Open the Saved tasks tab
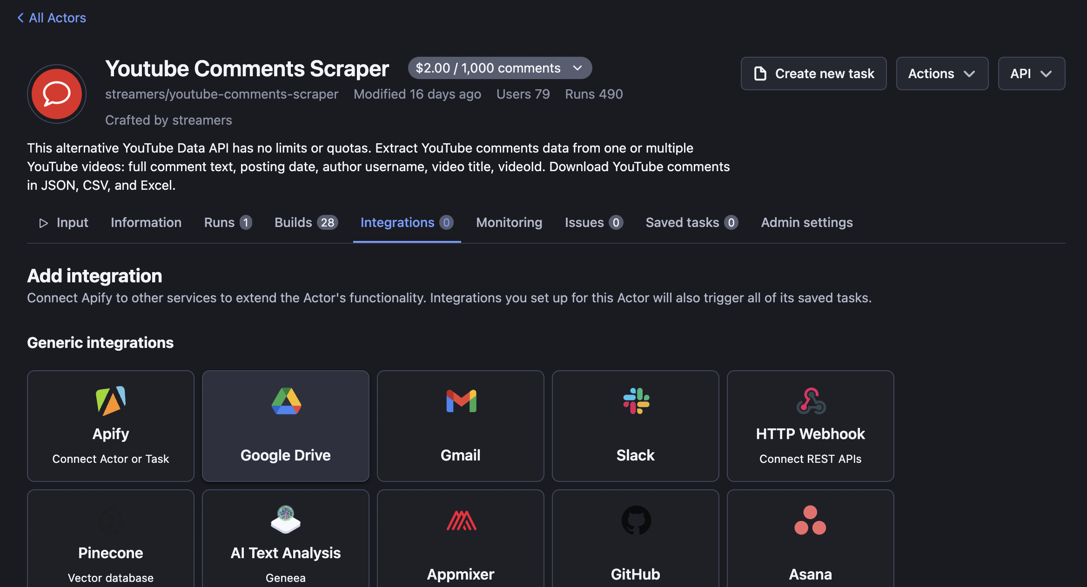This screenshot has height=587, width=1087. click(x=691, y=223)
